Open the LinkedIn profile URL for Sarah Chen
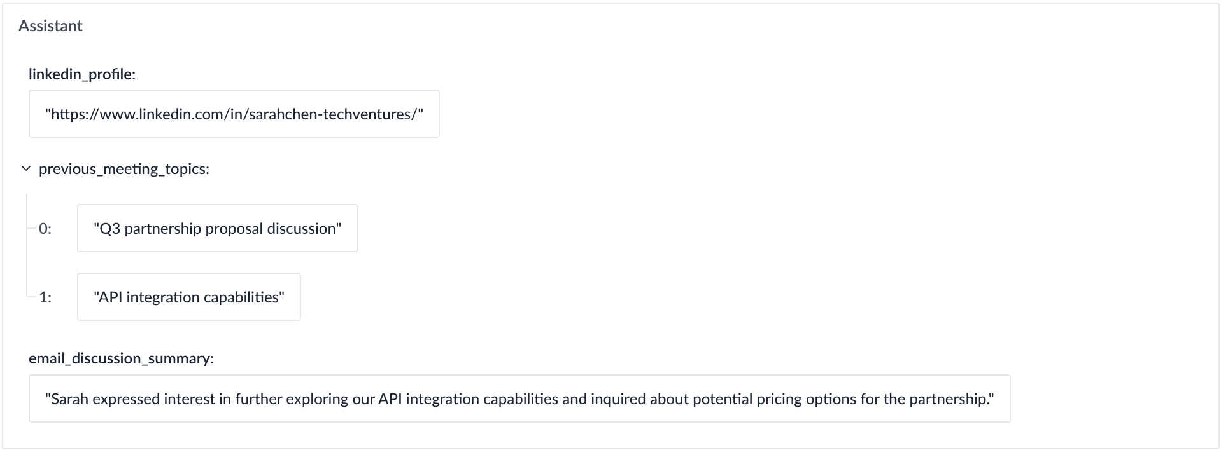Screen dimensions: 1221x455 click(x=234, y=114)
